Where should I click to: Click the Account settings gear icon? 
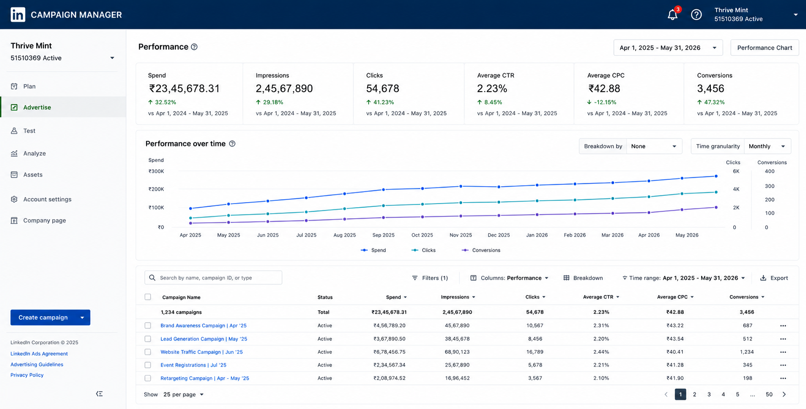coord(14,199)
